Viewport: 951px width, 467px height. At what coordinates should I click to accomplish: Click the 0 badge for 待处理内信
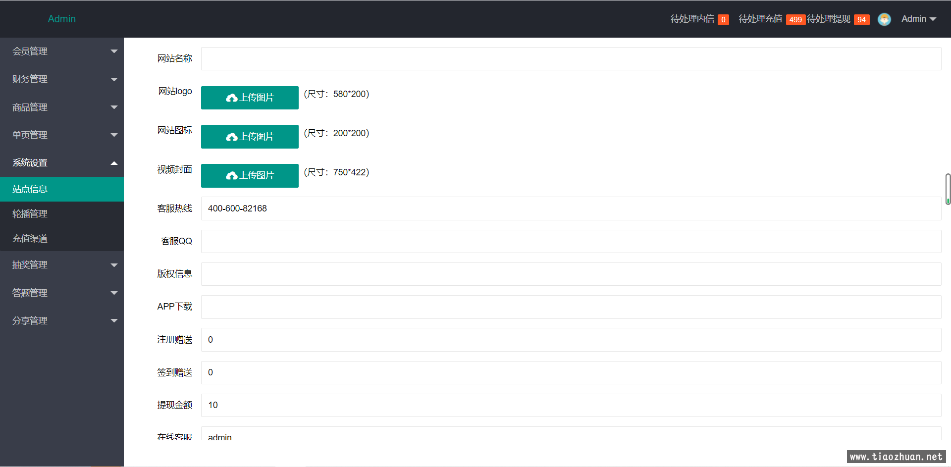(723, 20)
